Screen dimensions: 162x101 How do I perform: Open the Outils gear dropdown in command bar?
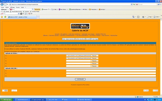coord(157,17)
